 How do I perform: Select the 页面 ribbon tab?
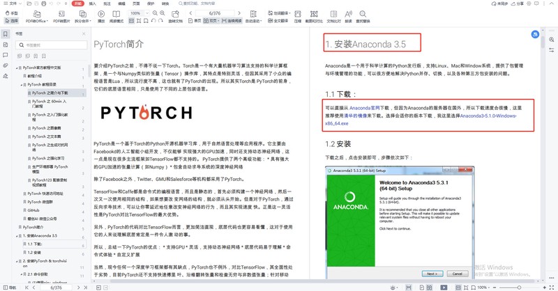pos(136,3)
